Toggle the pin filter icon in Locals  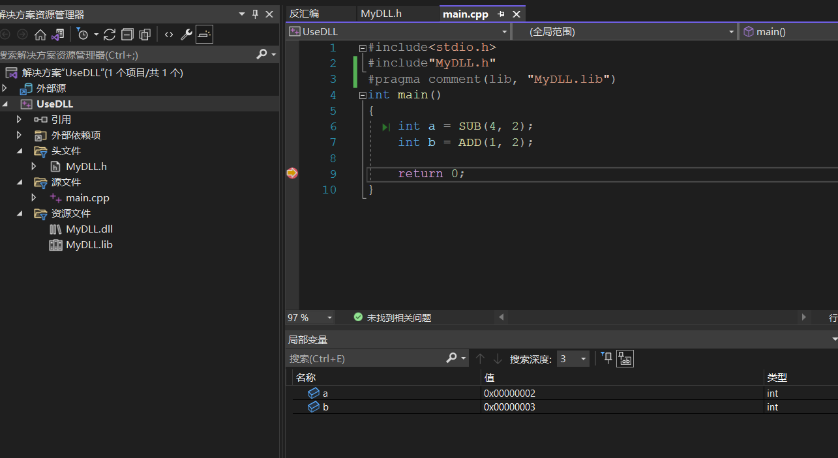coord(607,358)
